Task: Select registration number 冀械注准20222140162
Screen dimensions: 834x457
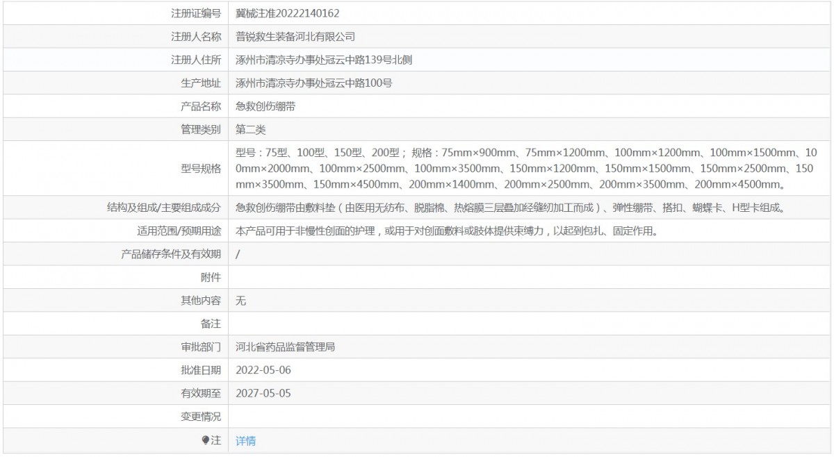Action: point(288,13)
